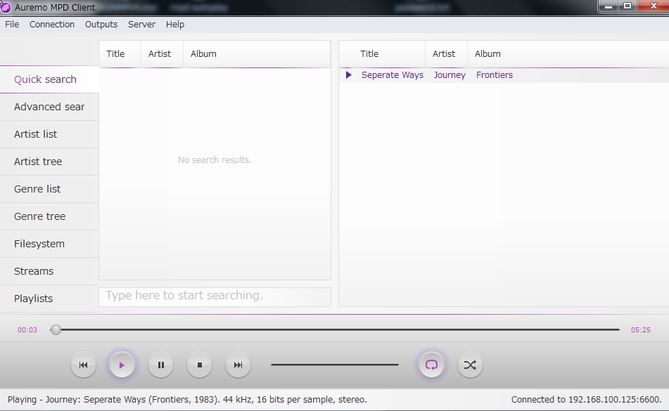Click the seek position slider handle
The image size is (669, 411).
pyautogui.click(x=56, y=330)
